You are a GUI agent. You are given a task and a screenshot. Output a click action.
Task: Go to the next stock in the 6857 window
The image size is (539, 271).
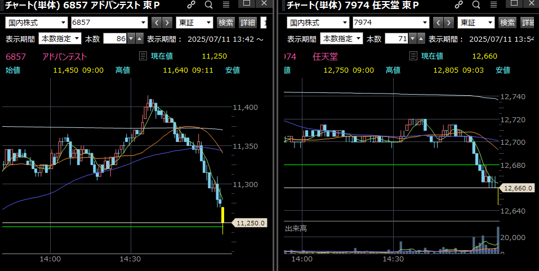(167, 23)
